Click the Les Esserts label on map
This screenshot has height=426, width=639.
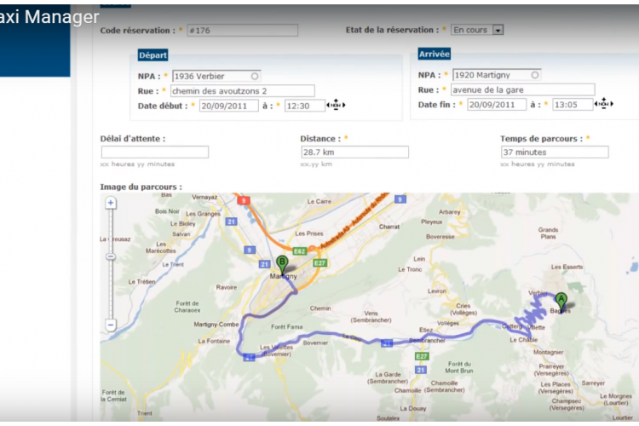(x=567, y=267)
